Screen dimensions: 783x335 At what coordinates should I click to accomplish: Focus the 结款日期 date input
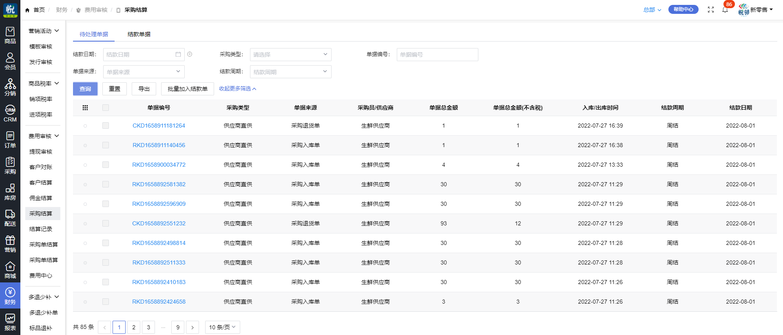144,55
